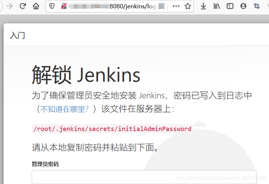269x184 pixels.
Task: Show insecure connection lock info
Action: tap(64, 6)
